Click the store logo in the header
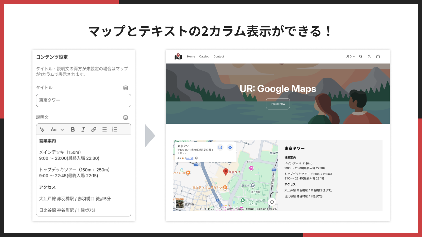 point(178,57)
